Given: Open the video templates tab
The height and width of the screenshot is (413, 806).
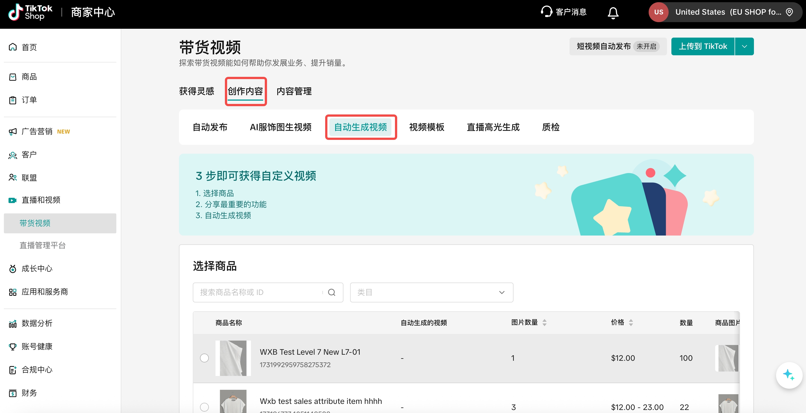Looking at the screenshot, I should click(x=427, y=127).
